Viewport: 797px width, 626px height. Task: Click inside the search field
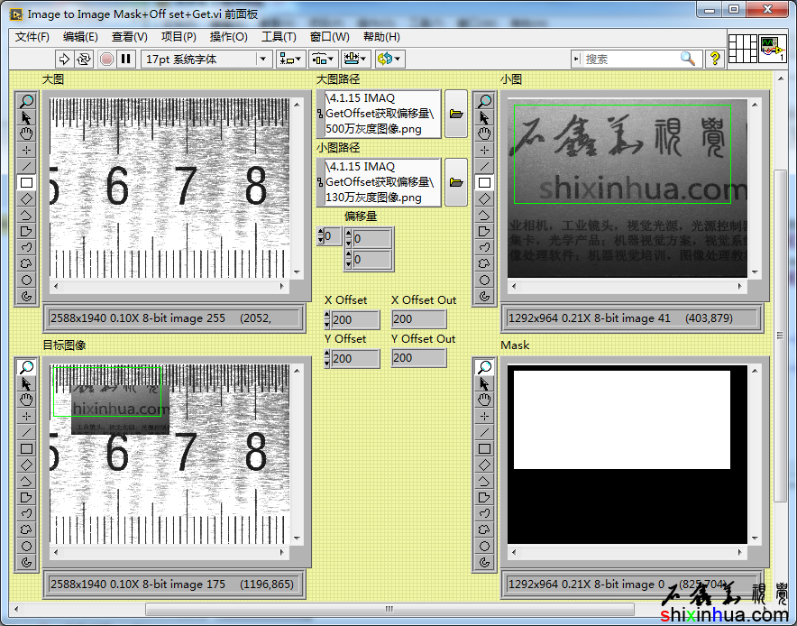coord(630,59)
